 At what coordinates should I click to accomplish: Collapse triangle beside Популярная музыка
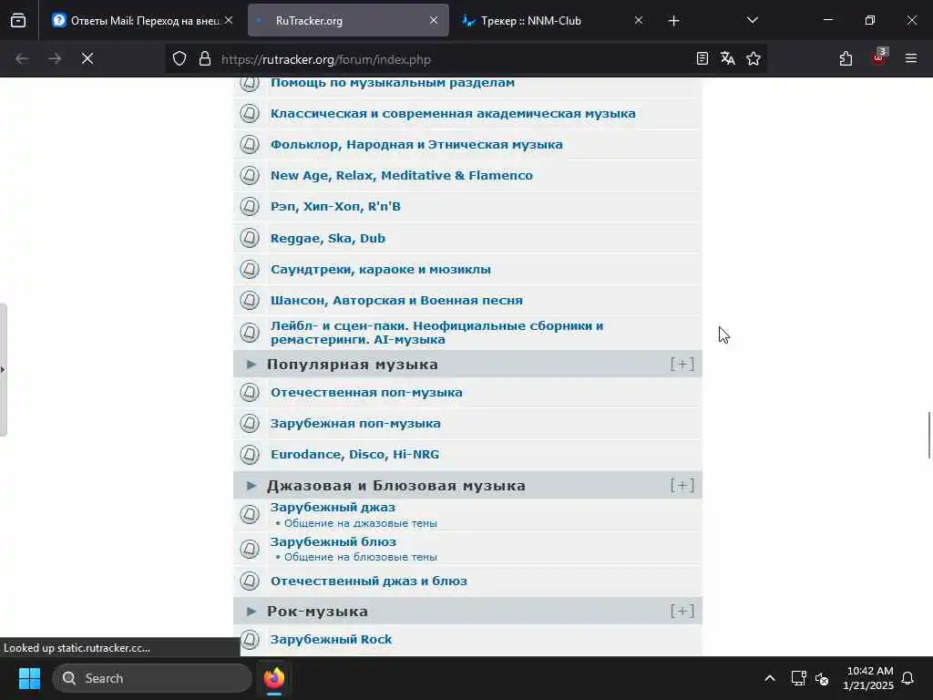coord(251,365)
